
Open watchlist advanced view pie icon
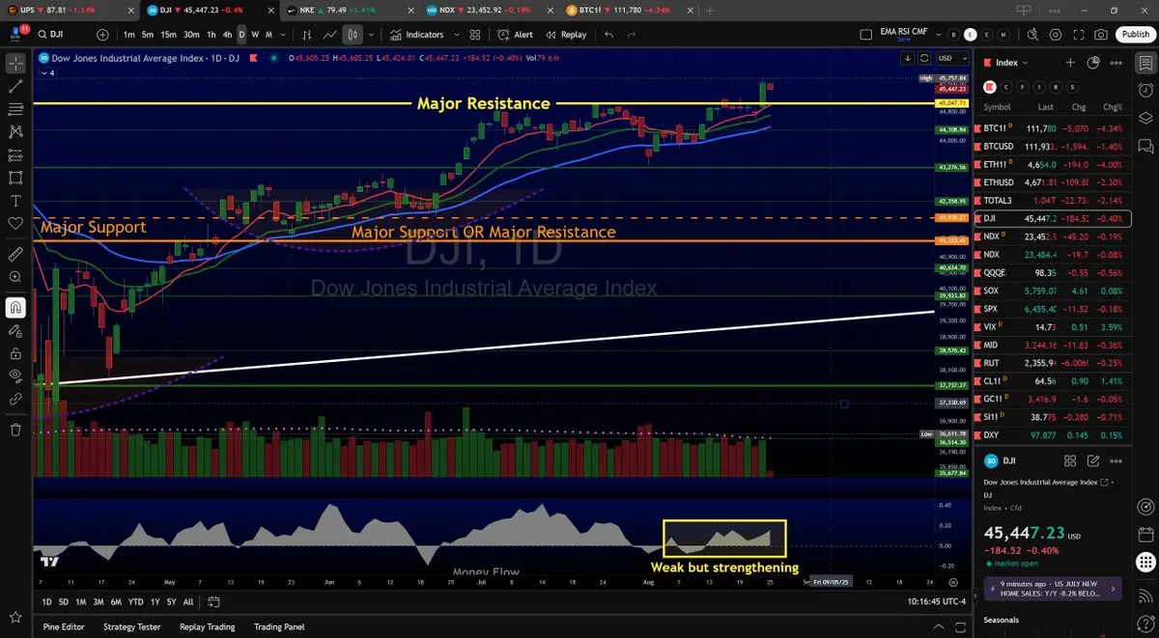pyautogui.click(x=1093, y=63)
